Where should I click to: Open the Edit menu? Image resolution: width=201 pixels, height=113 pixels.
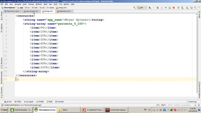6,4
